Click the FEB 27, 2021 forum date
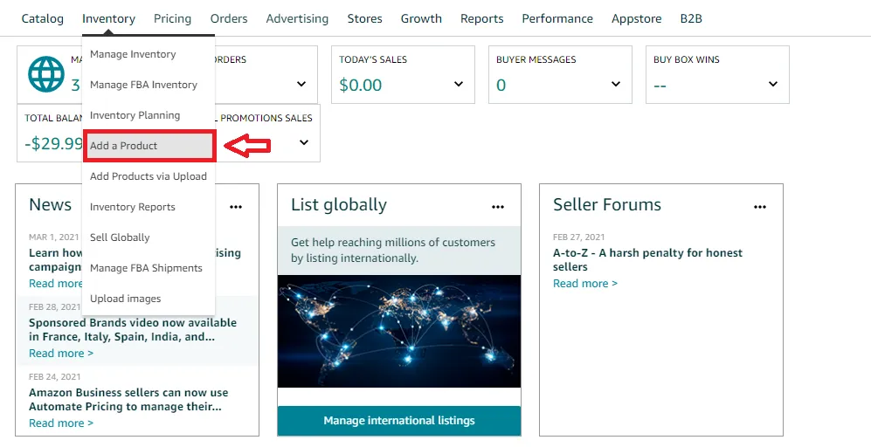 click(579, 237)
